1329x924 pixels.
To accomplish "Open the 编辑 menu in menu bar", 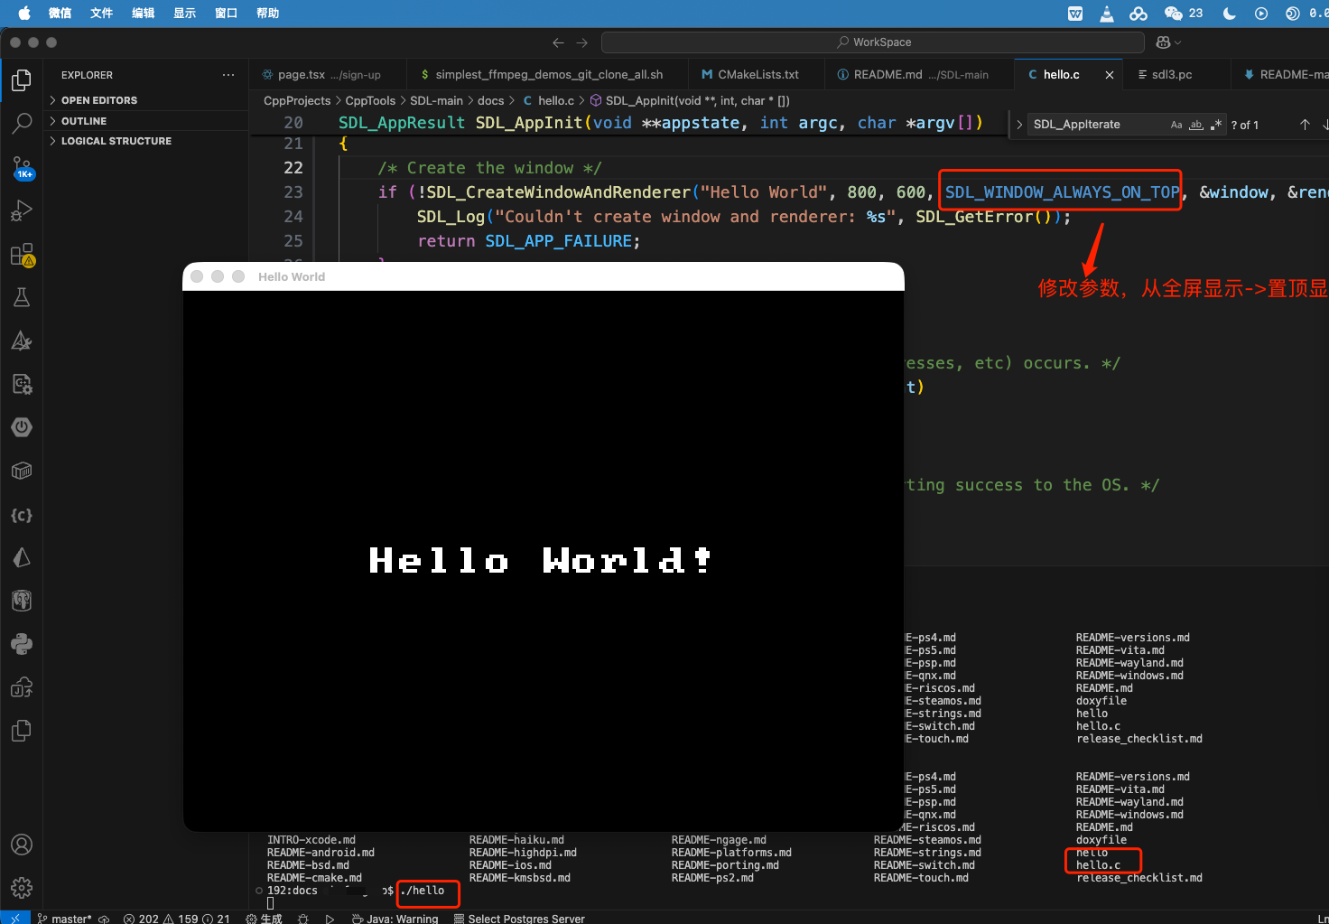I will (x=143, y=13).
